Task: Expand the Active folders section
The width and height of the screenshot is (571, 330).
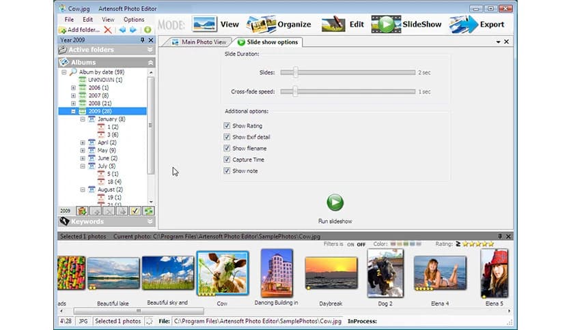Action: point(150,50)
